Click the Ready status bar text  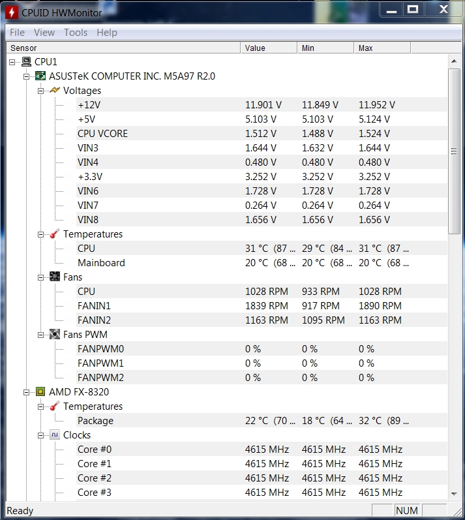coord(20,511)
